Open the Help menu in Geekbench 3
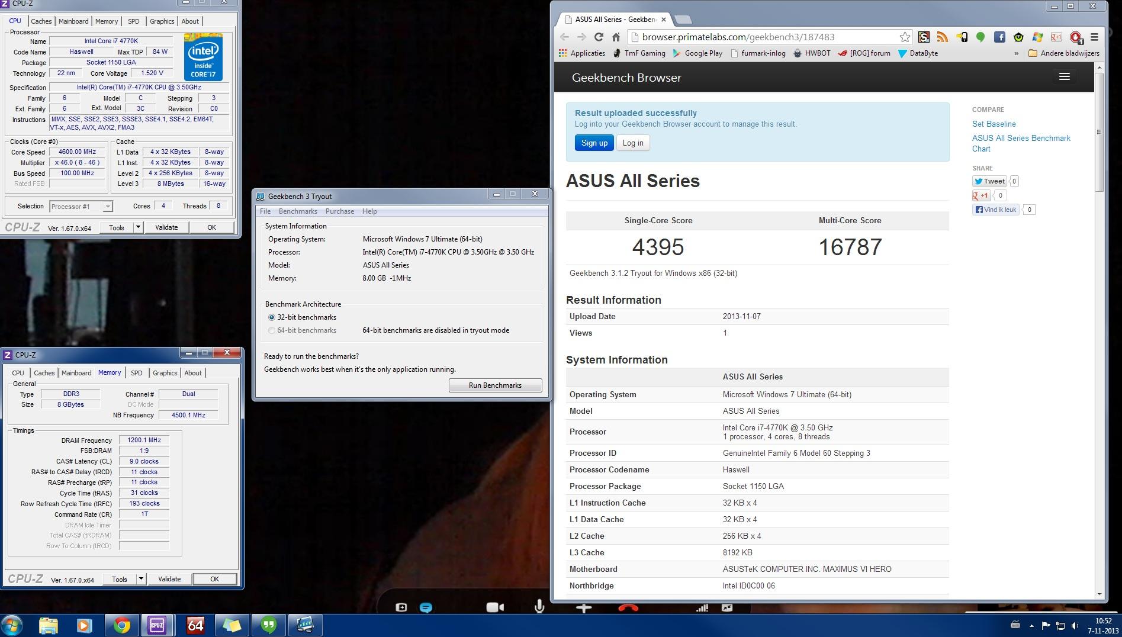The width and height of the screenshot is (1122, 637). coord(369,211)
